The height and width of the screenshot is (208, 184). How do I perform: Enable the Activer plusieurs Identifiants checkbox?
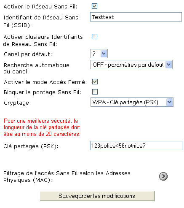pos(94,37)
